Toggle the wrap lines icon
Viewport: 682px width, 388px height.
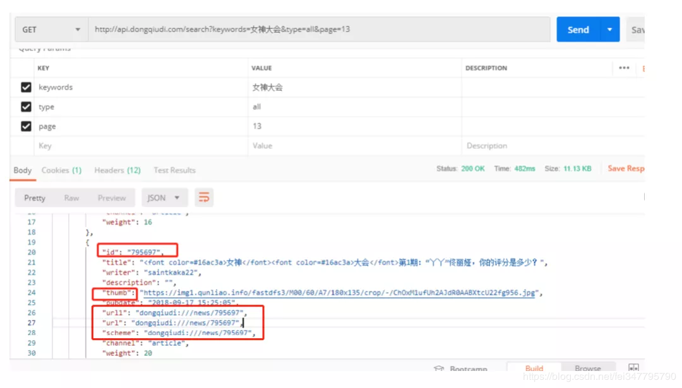(x=204, y=197)
